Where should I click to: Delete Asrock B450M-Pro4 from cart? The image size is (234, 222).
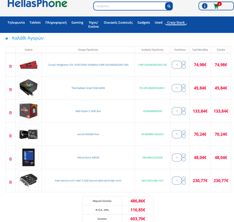pyautogui.click(x=10, y=136)
